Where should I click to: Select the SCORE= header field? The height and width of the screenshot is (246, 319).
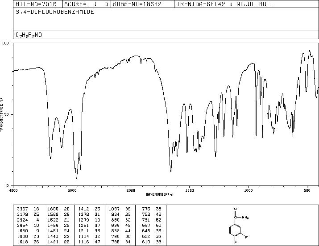click(86, 4)
